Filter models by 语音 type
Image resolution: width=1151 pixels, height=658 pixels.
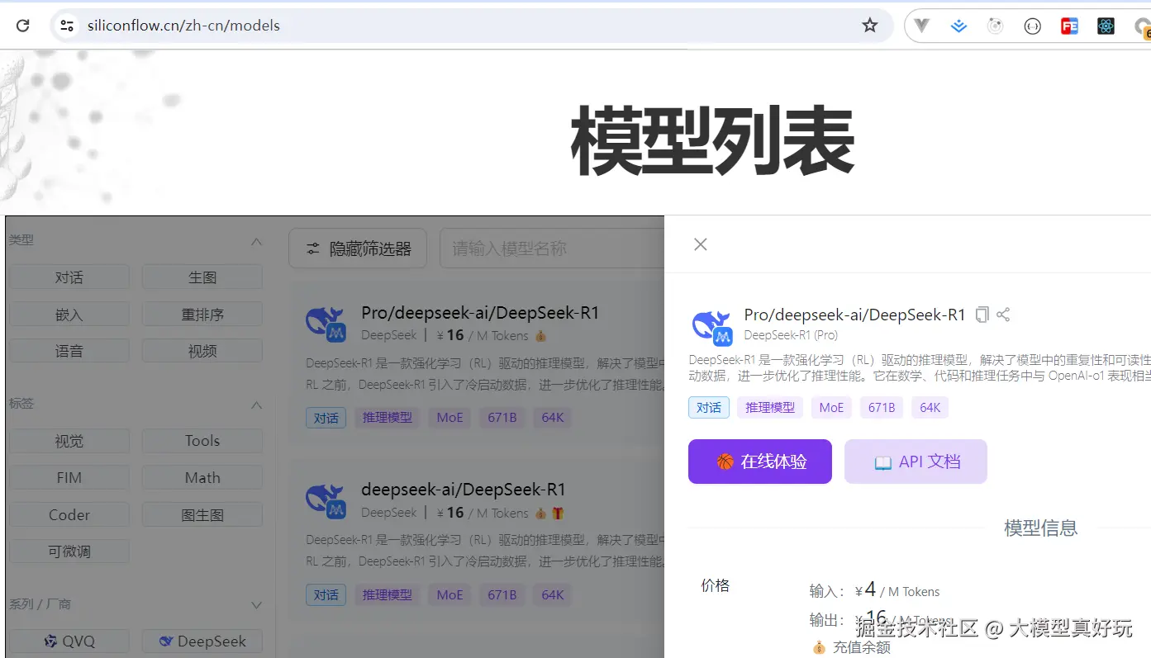coord(69,351)
